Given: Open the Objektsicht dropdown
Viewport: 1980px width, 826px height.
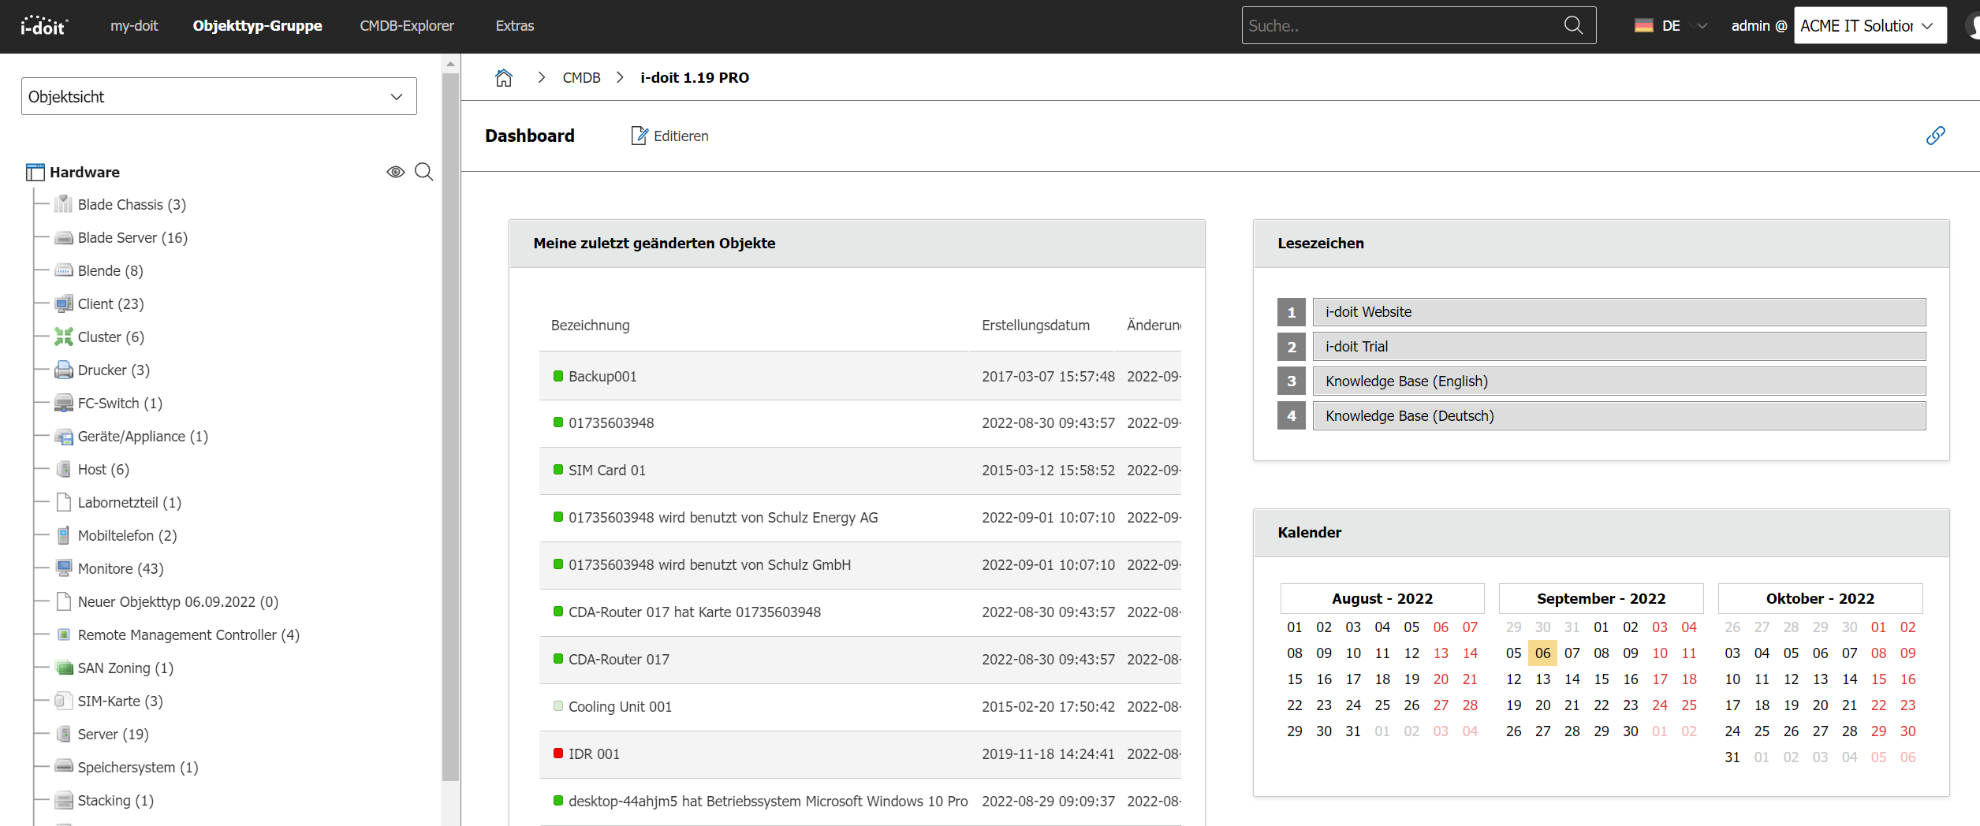Looking at the screenshot, I should tap(218, 96).
